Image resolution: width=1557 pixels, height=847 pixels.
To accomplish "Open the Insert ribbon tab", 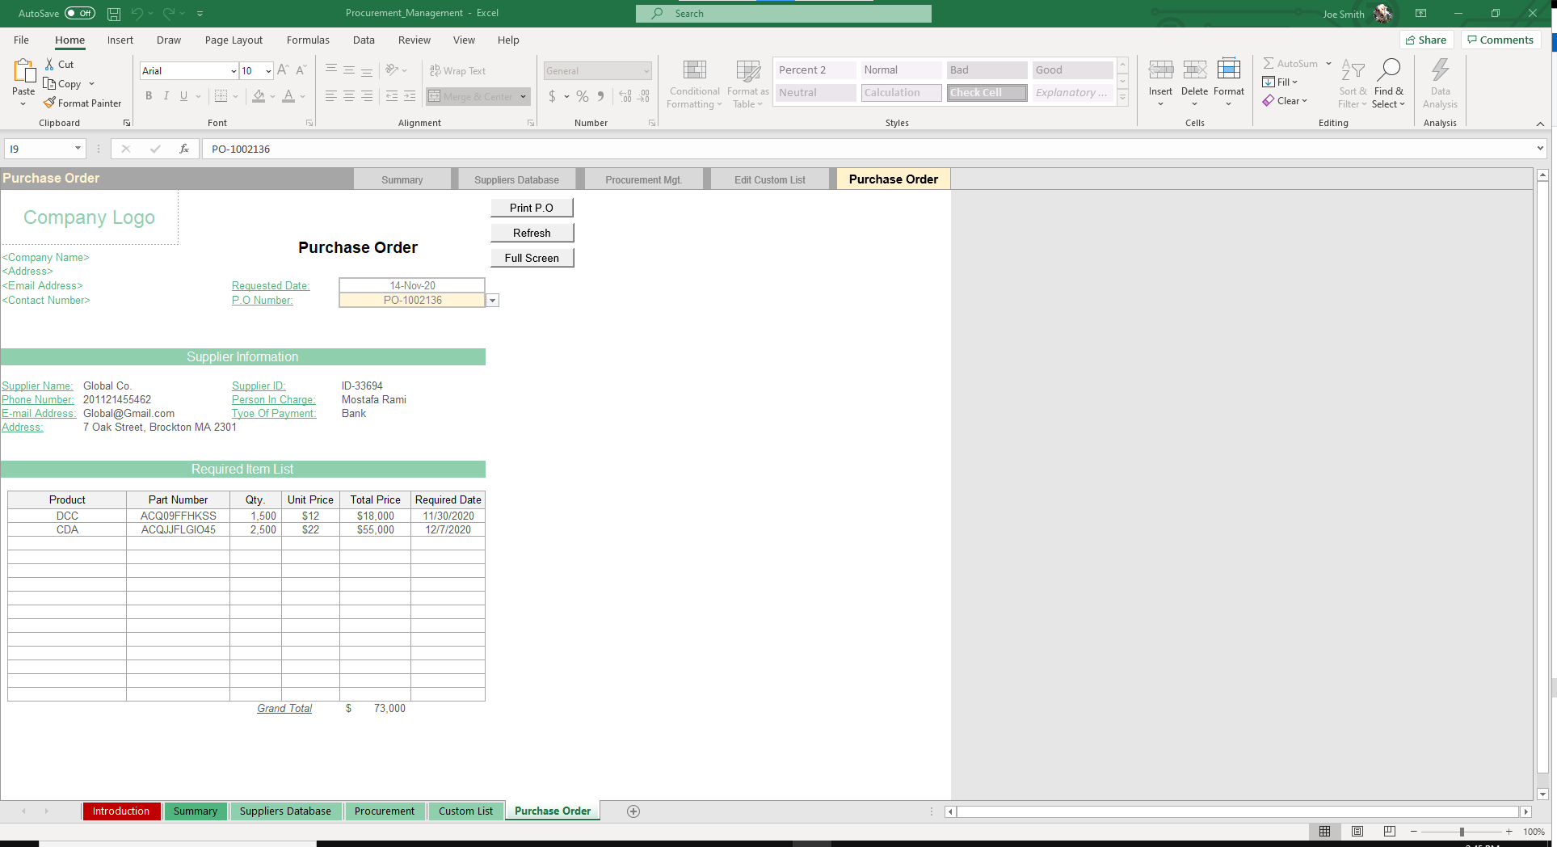I will pos(120,40).
